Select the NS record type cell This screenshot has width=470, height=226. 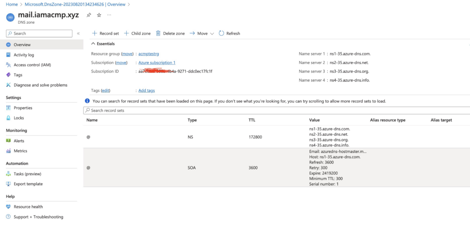tap(191, 137)
